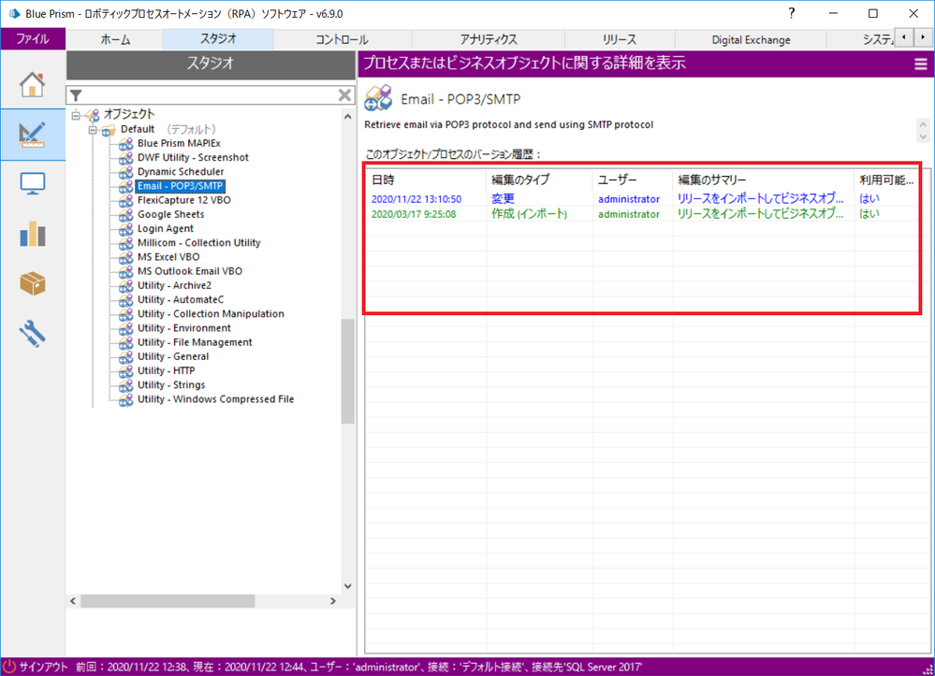Click the sign-out power icon
This screenshot has height=676, width=935.
(9, 667)
